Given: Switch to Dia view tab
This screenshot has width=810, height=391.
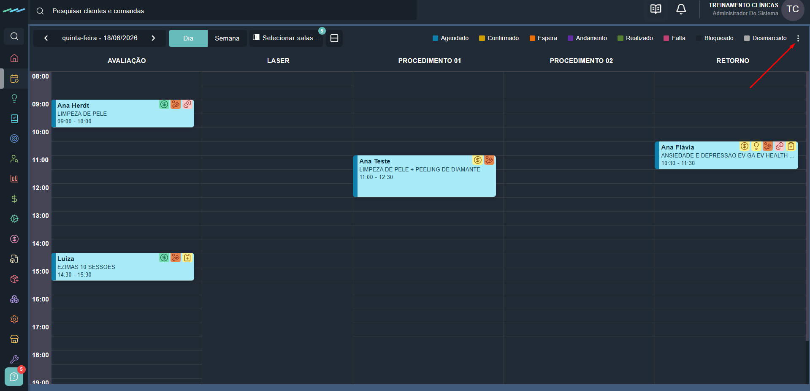Looking at the screenshot, I should [x=188, y=38].
